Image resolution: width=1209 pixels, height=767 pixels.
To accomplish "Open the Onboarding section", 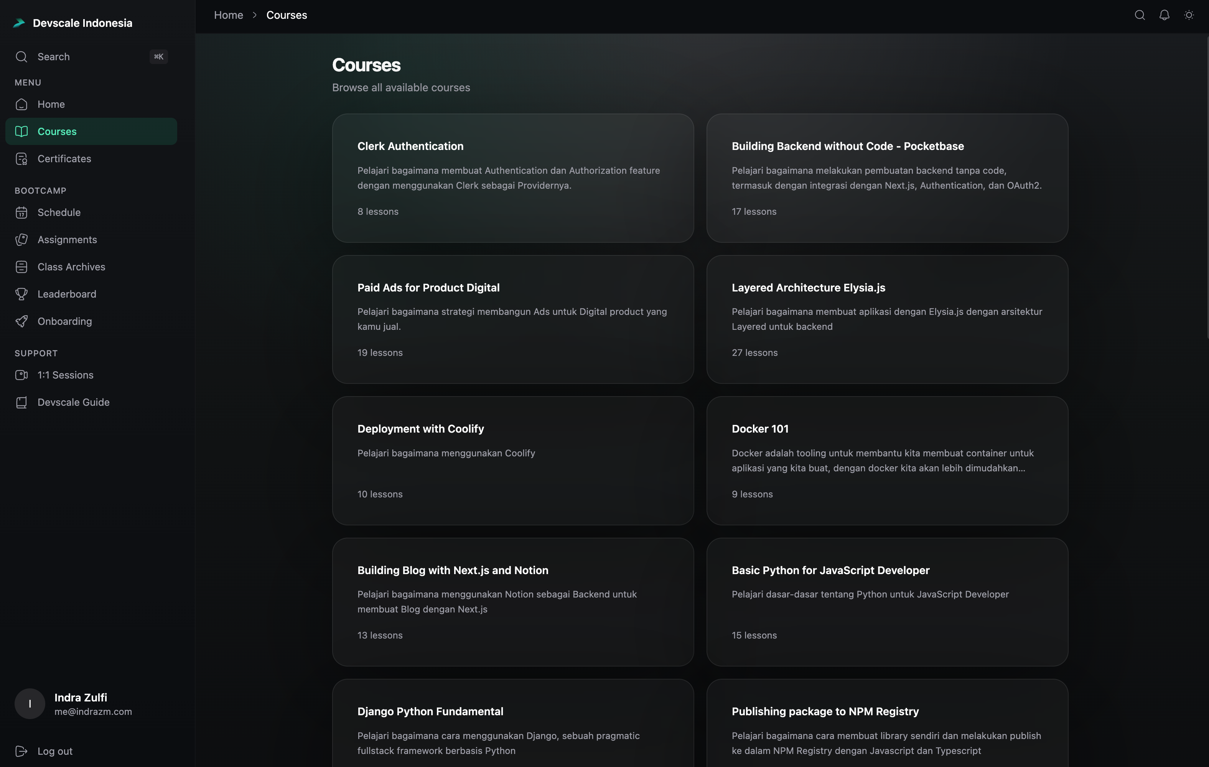I will 64,321.
